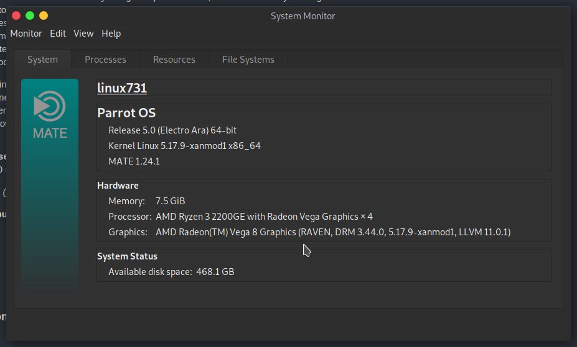Click the System Monitor window title

click(x=303, y=16)
